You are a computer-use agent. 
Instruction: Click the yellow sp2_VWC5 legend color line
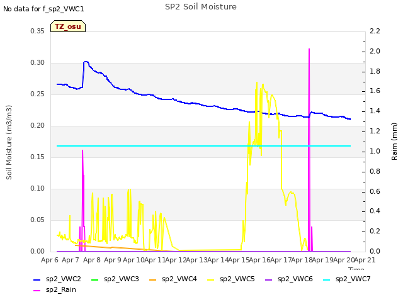[210, 279]
